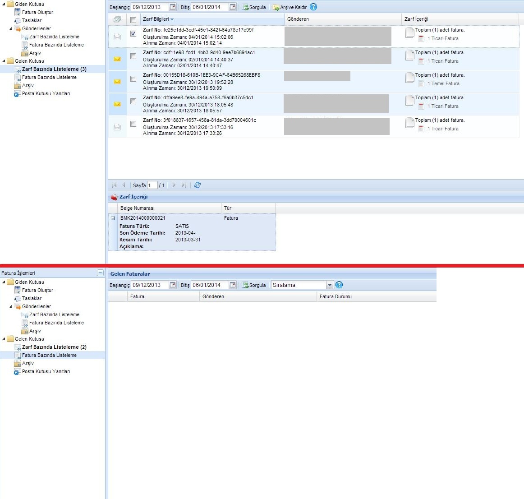The width and height of the screenshot is (524, 499).
Task: Click the help icon beside Arşive Kaldır
Action: pyautogui.click(x=313, y=7)
